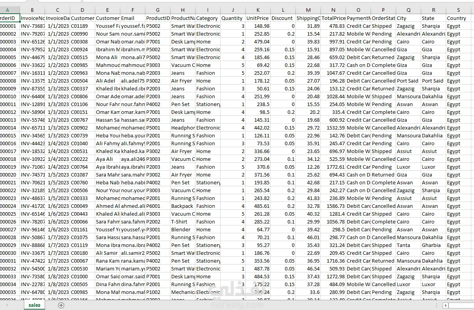Select the Luxor city cell beside total 1772.61
Viewport: 474px width, 310px height.
click(x=409, y=167)
